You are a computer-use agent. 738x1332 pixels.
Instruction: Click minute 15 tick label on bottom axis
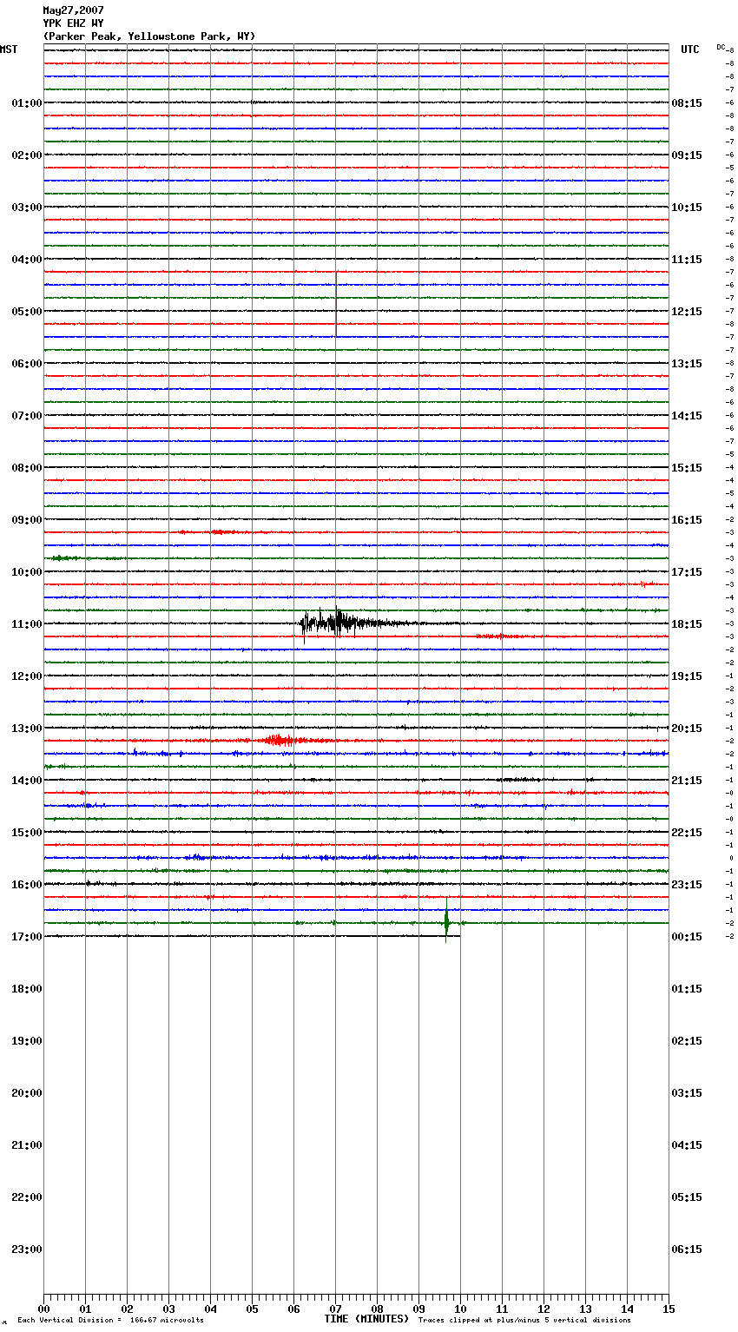pos(669,1309)
